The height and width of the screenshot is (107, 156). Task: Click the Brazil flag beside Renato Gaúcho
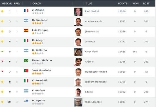[x=26, y=61]
